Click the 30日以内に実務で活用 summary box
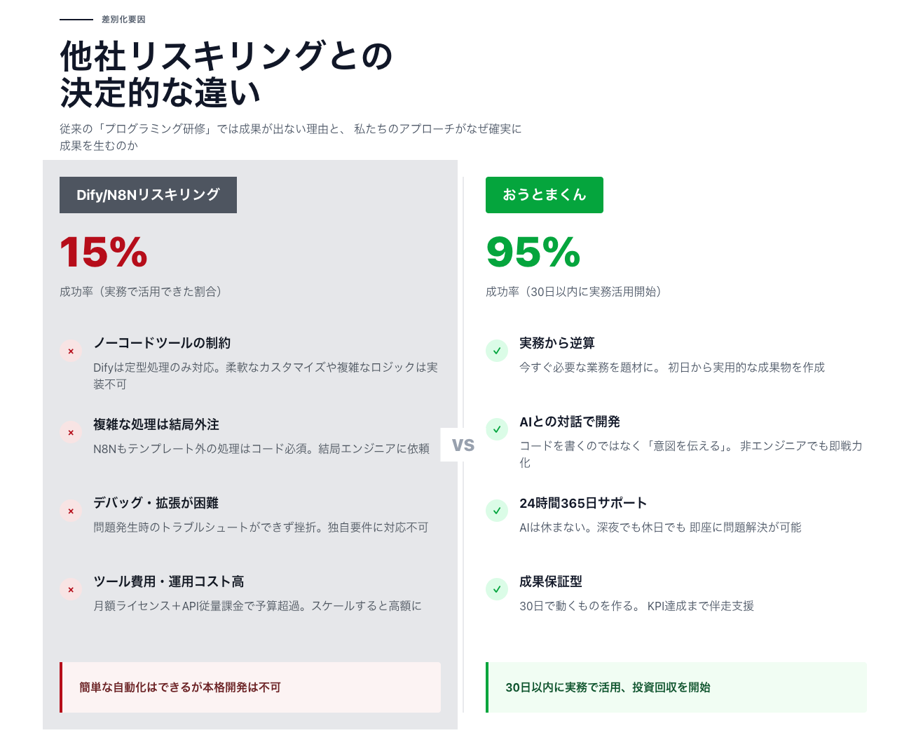Screen dimensions: 923x747 676,687
